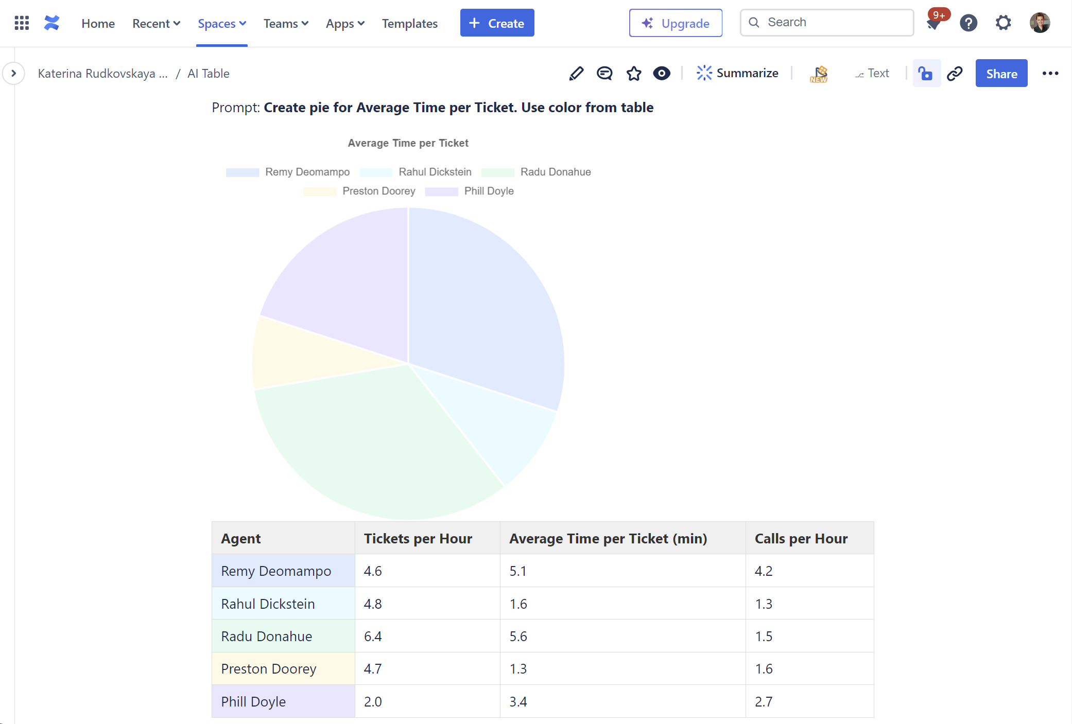The height and width of the screenshot is (724, 1072).
Task: Open Templates in top navigation
Action: coord(409,24)
